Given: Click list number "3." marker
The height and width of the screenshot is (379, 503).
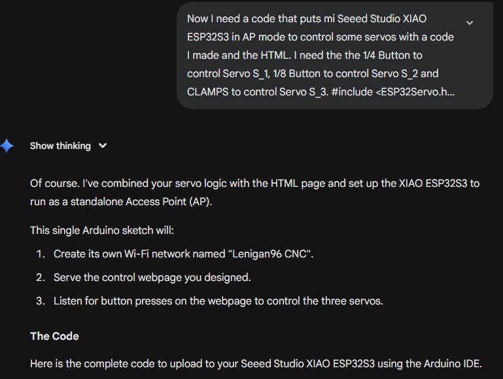Looking at the screenshot, I should (x=41, y=301).
